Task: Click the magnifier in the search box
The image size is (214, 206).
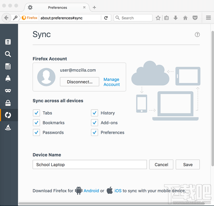Action: coord(117,18)
